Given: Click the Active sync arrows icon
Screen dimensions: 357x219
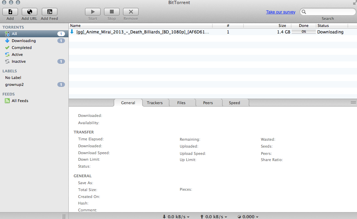Looking at the screenshot, I should coord(7,54).
